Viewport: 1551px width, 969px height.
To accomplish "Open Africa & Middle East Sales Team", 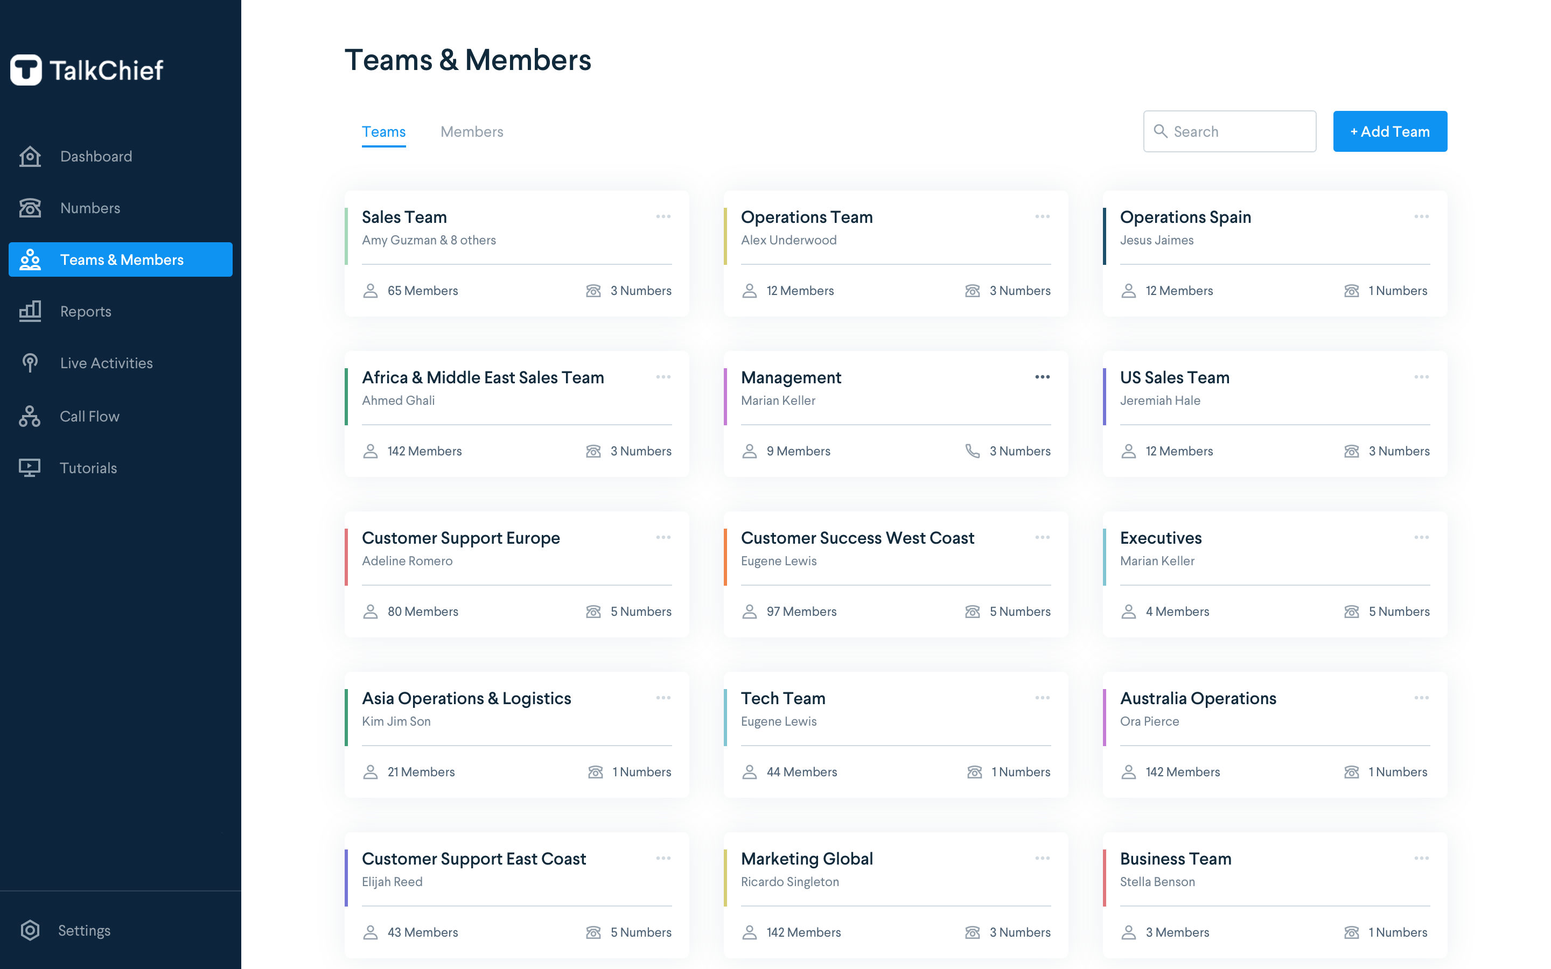I will [483, 377].
